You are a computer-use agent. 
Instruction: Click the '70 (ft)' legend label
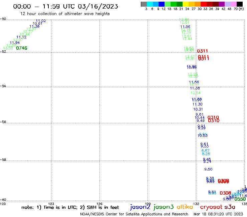(x=239, y=9)
